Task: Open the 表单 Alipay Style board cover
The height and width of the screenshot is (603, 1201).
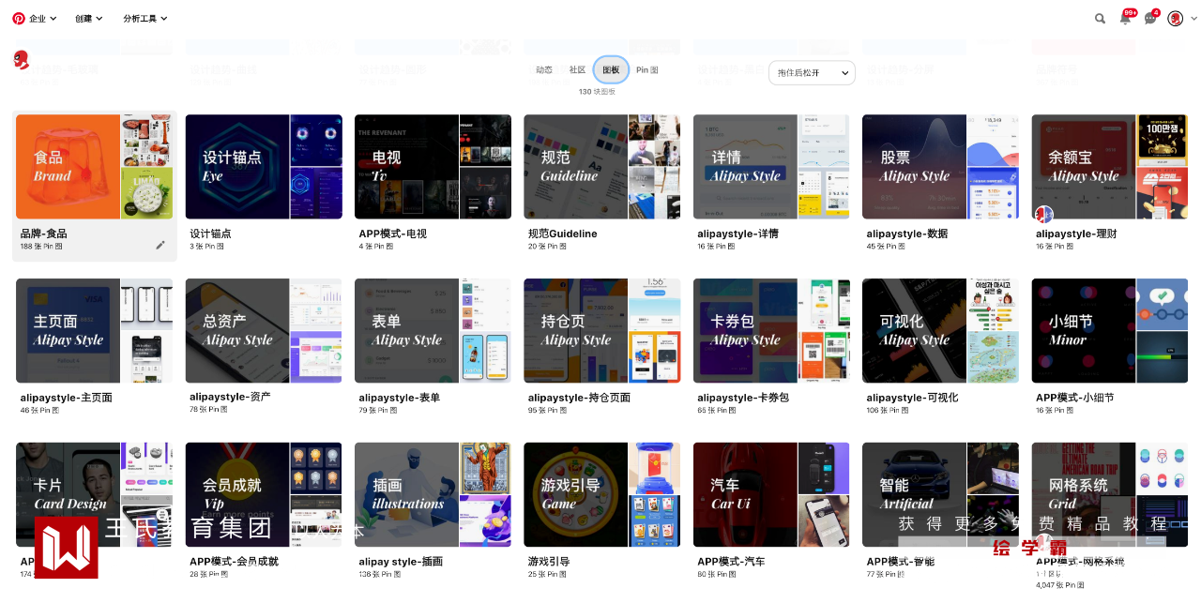Action: pos(433,331)
